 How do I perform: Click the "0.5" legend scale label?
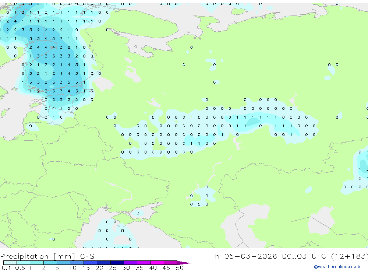[x=20, y=268]
